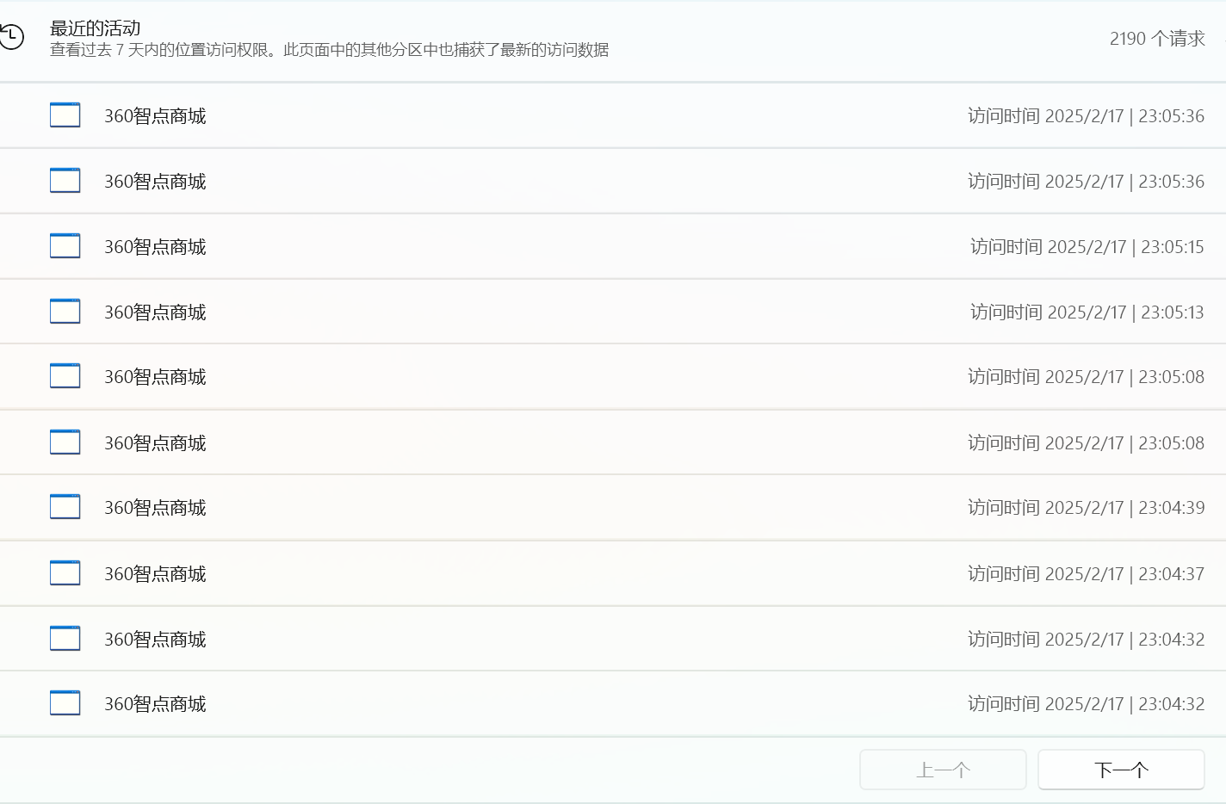Select the app window icon in the 23:05:13 row
Viewport: 1226px width, 804px height.
[65, 312]
